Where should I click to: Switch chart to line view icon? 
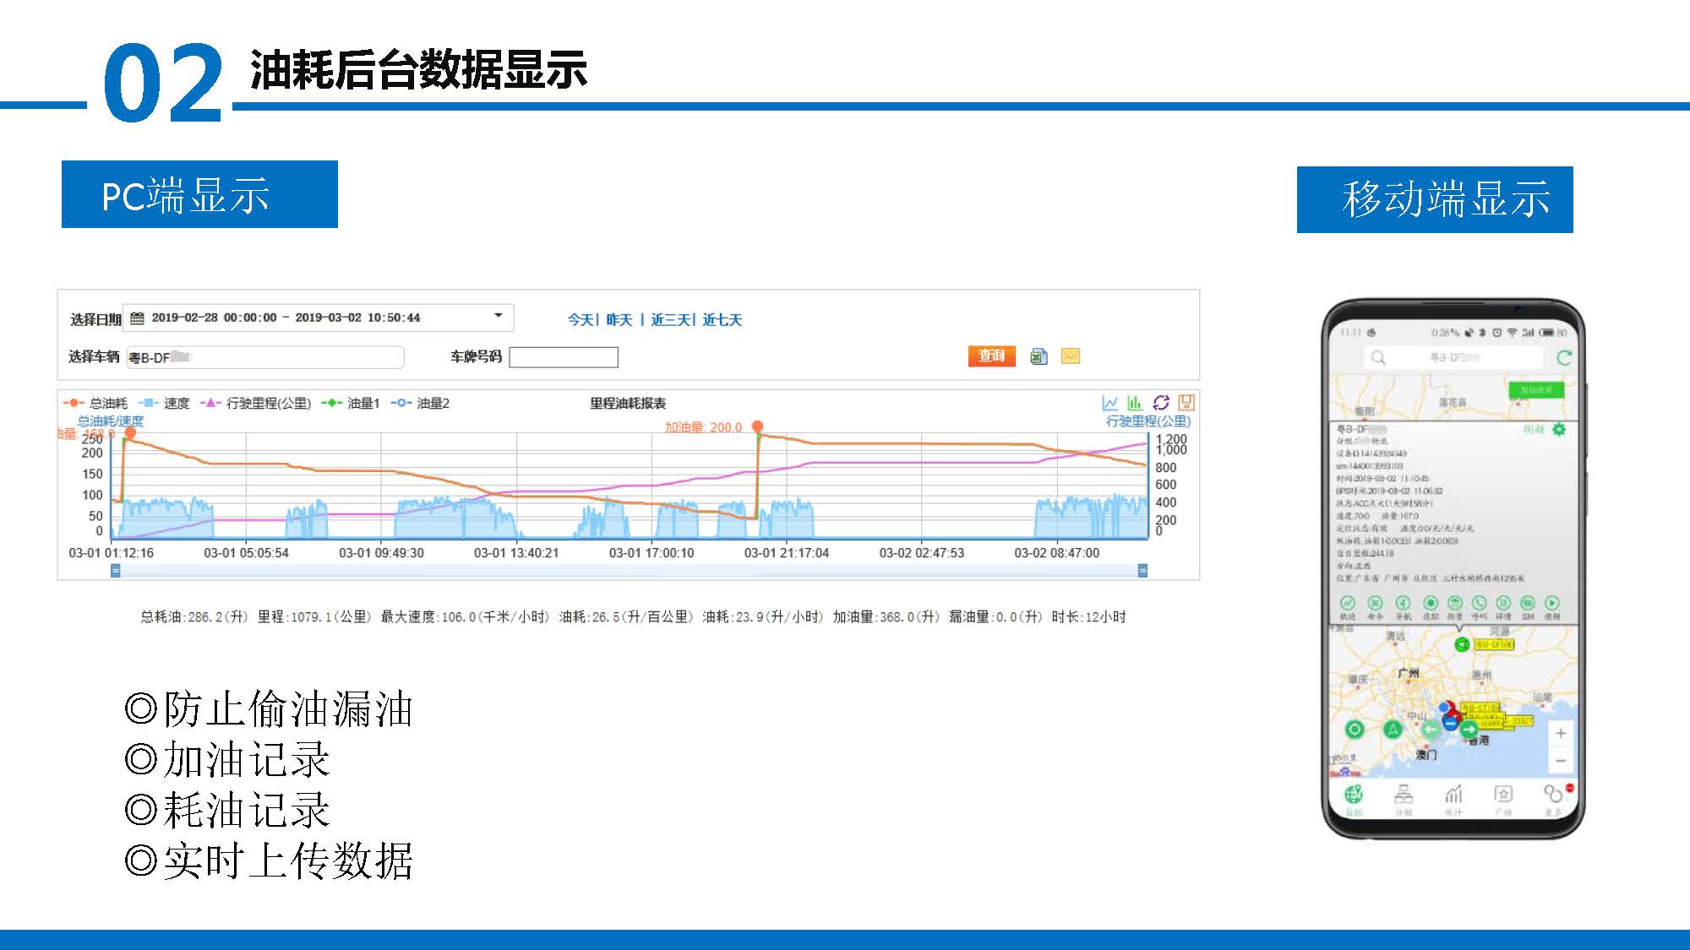[x=1110, y=403]
